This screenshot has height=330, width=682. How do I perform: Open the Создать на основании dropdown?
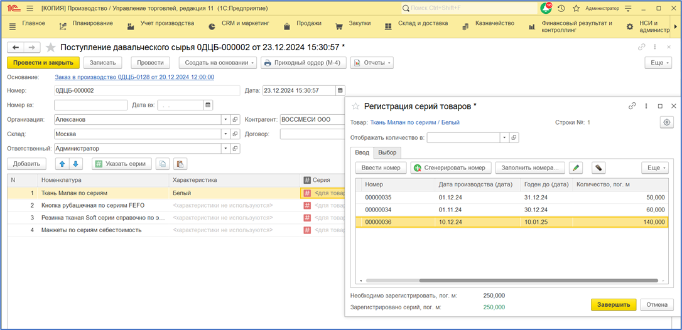click(218, 63)
